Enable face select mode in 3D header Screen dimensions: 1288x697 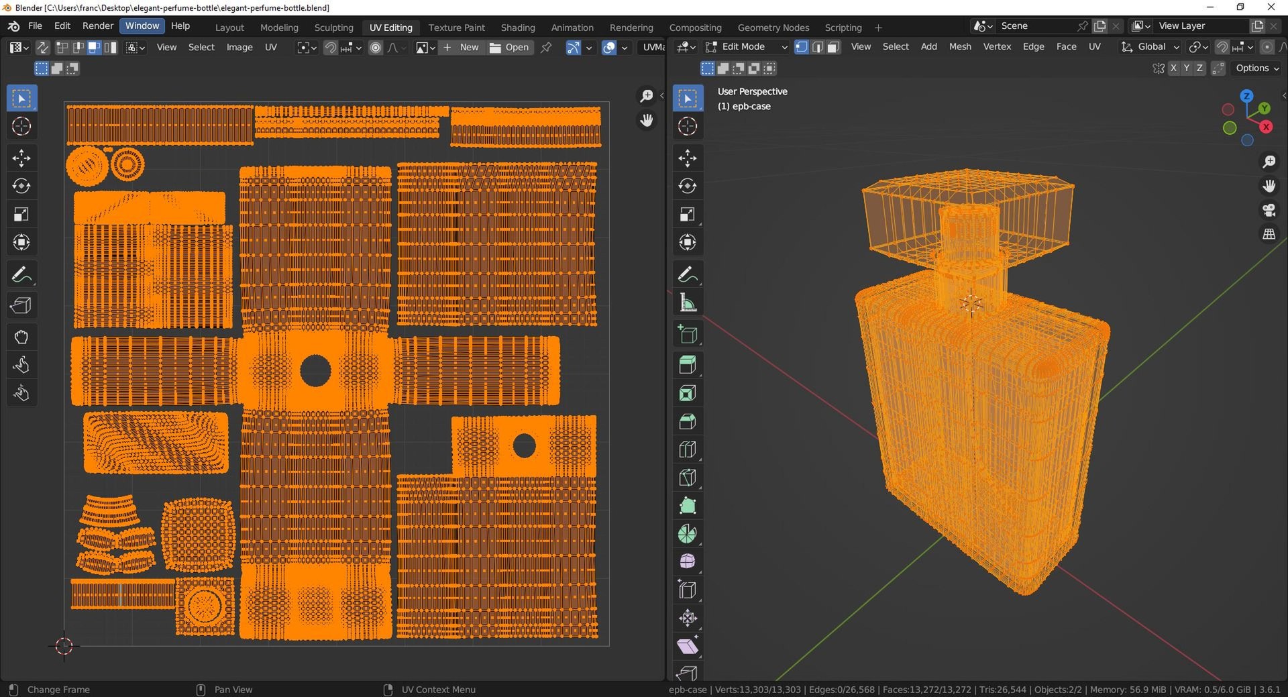pyautogui.click(x=833, y=47)
